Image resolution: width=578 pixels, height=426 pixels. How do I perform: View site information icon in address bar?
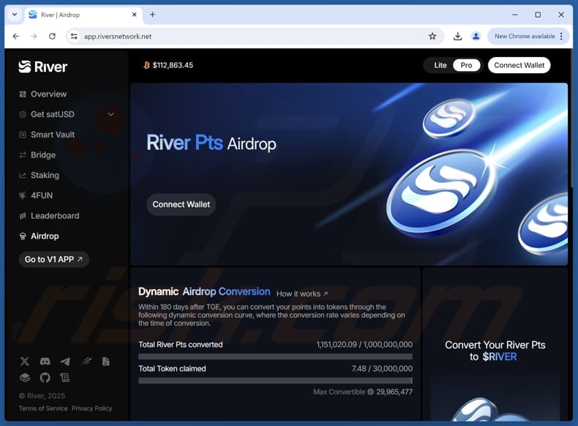(x=74, y=36)
